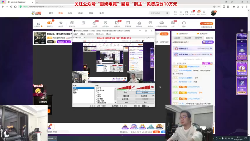Image resolution: width=250 pixels, height=141 pixels.
Task: Open the diamond VIP icon
Action: tap(150, 23)
